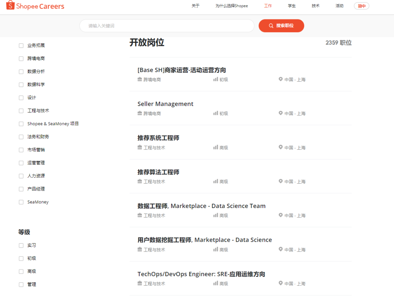Enable the 工程与技术 filter checkbox
Image resolution: width=394 pixels, height=298 pixels.
tap(21, 111)
